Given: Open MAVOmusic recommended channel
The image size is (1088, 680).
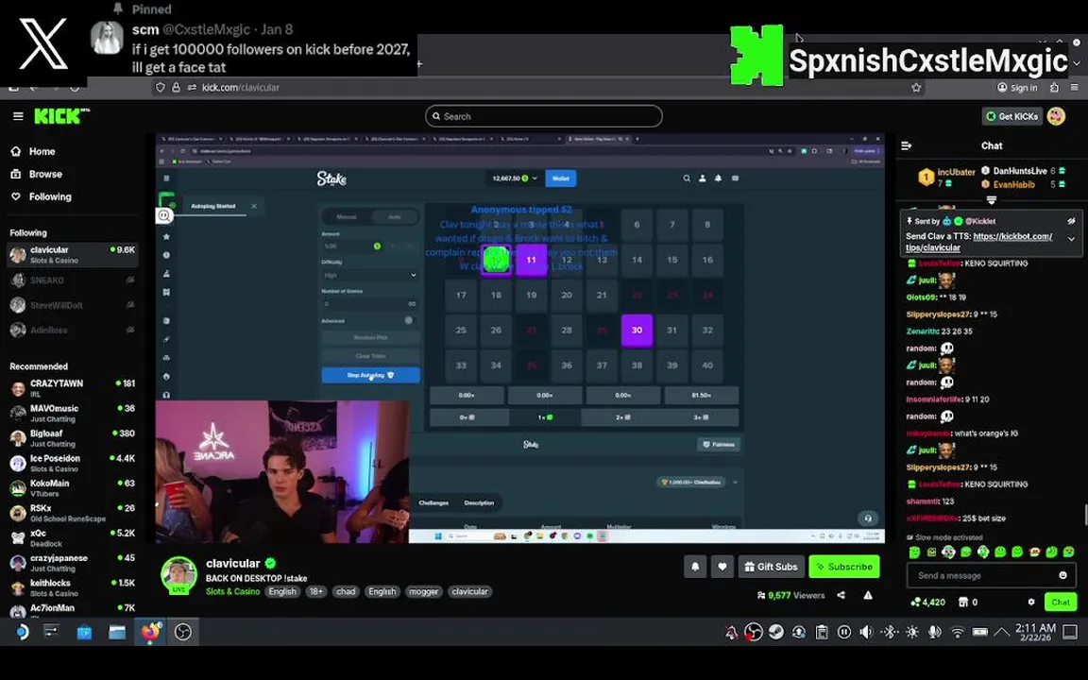Looking at the screenshot, I should [72, 413].
